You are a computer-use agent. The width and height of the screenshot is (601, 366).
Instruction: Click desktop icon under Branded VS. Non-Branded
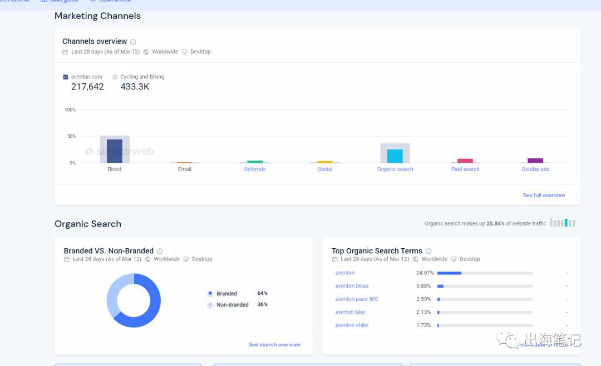tap(186, 259)
